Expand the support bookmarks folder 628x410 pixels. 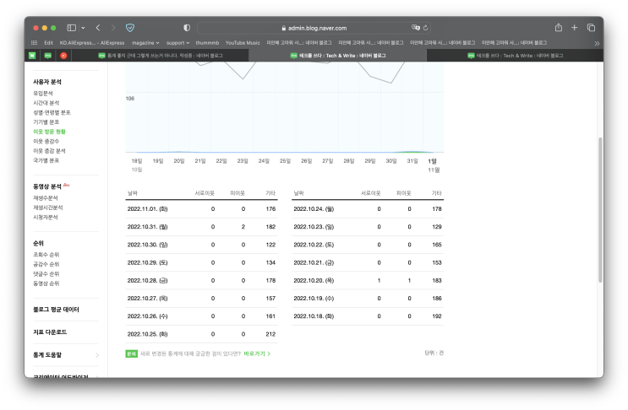(x=177, y=43)
